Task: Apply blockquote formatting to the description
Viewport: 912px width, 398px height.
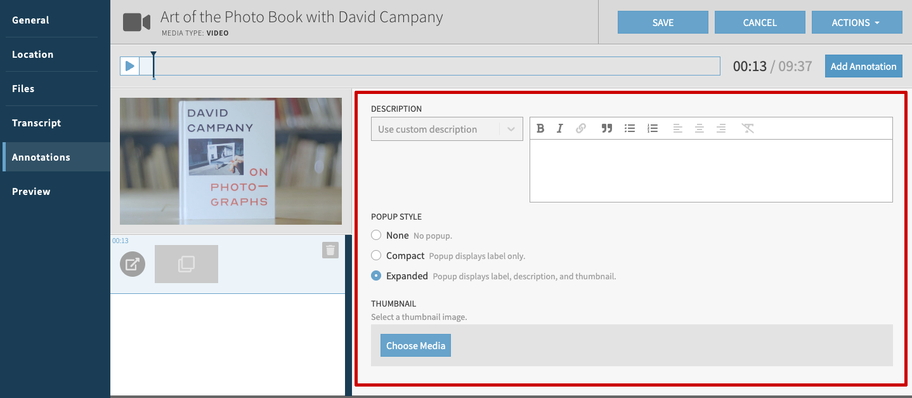Action: 606,128
